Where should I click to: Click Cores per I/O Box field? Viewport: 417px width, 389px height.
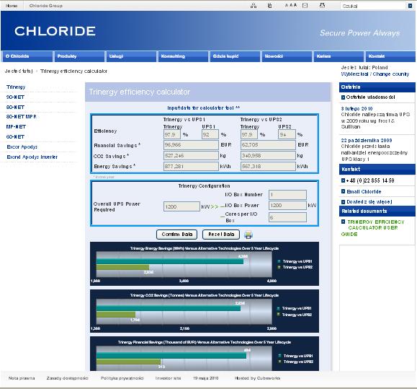[x=287, y=217]
